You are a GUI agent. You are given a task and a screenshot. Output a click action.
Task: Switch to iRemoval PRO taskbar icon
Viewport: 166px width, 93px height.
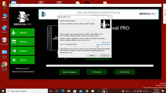(x=99, y=91)
